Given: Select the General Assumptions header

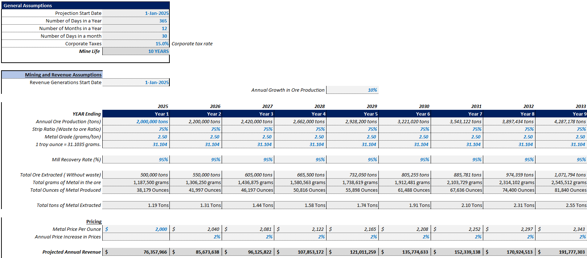Looking at the screenshot, I should pos(86,5).
